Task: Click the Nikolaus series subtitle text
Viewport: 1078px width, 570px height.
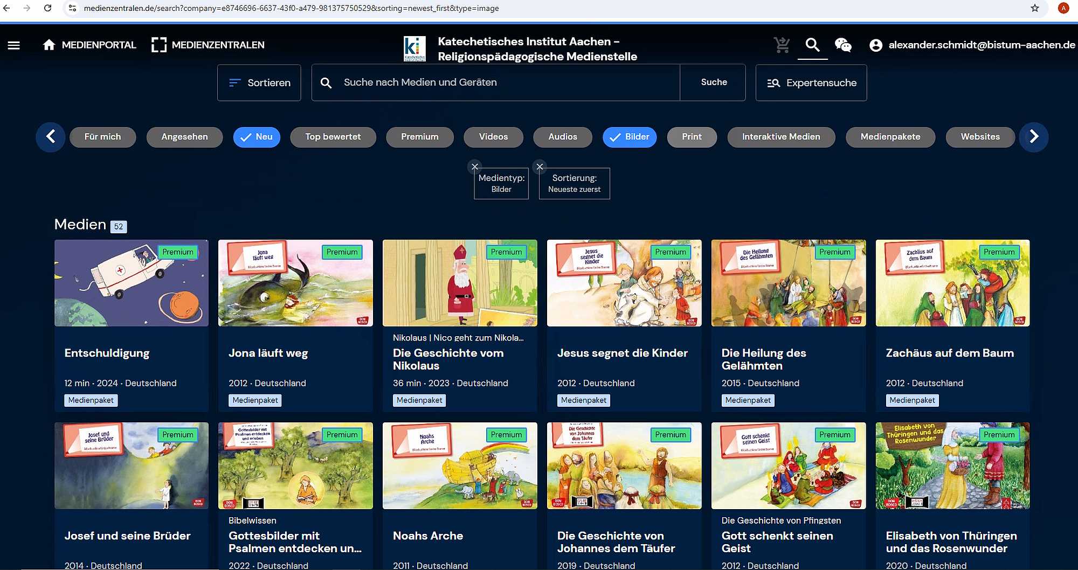Action: (x=458, y=338)
